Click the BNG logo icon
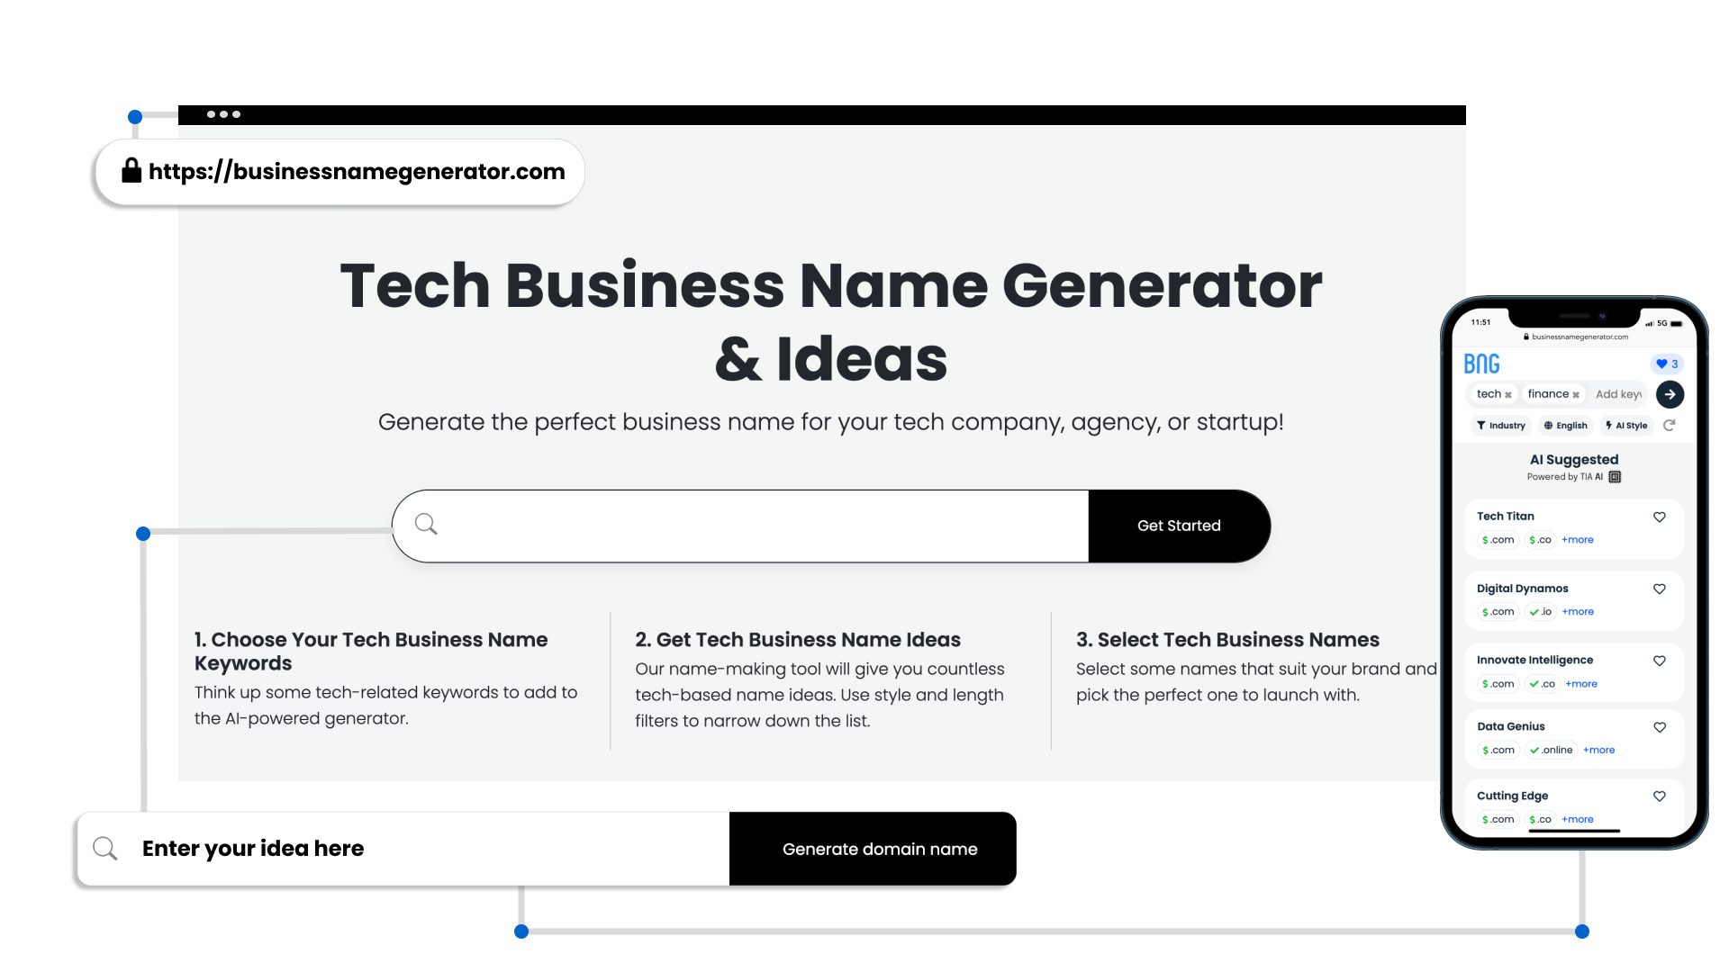1729x972 pixels. click(1480, 362)
